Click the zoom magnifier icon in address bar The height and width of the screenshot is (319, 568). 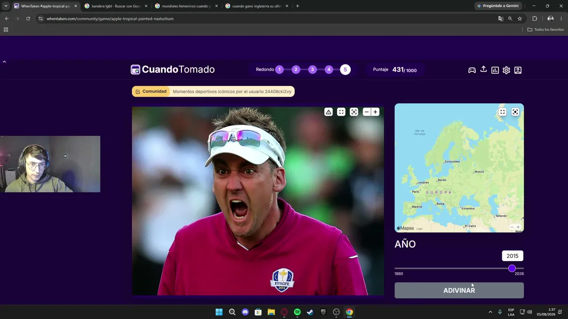[510, 19]
